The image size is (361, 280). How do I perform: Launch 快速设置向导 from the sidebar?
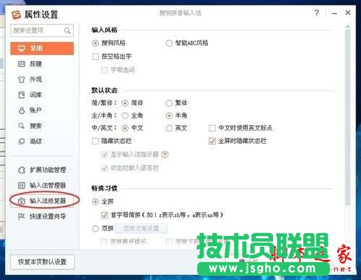(x=42, y=216)
